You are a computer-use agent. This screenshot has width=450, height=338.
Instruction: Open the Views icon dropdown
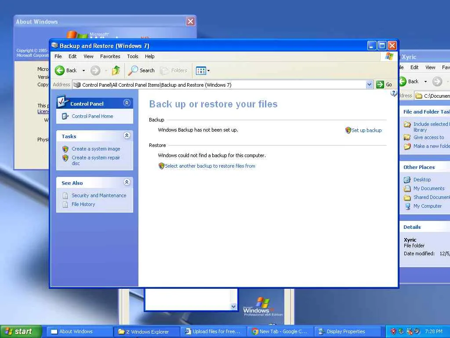[203, 70]
